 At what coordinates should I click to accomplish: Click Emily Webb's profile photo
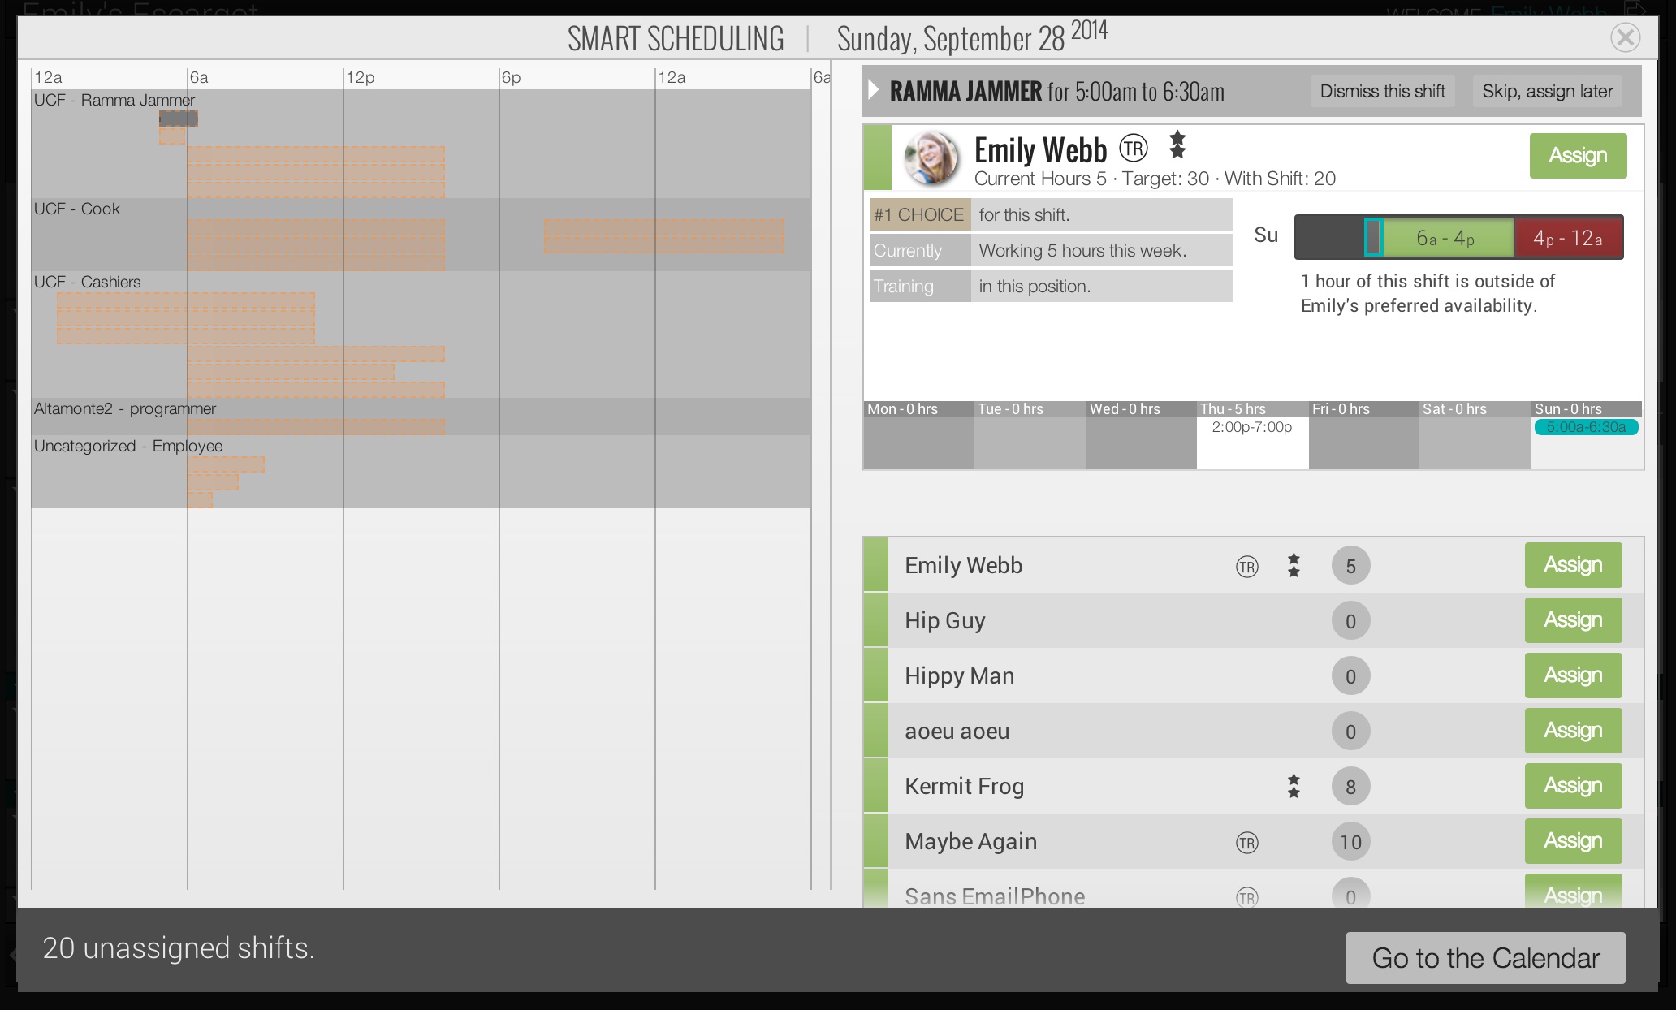[x=931, y=157]
